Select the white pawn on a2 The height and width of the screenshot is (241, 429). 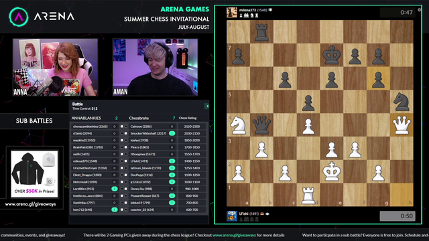tap(239, 173)
